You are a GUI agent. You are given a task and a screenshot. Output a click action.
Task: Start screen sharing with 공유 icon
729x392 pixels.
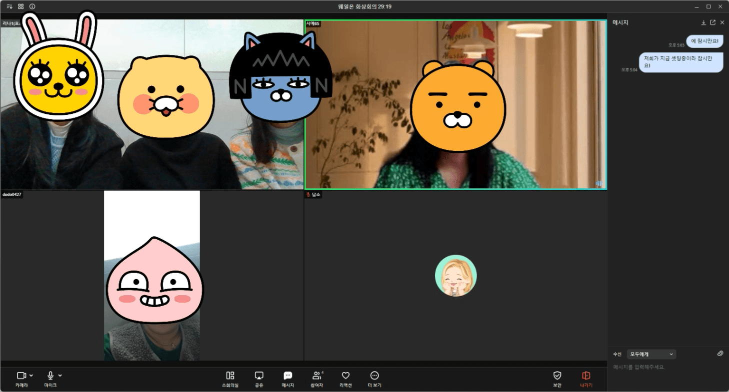tap(259, 376)
